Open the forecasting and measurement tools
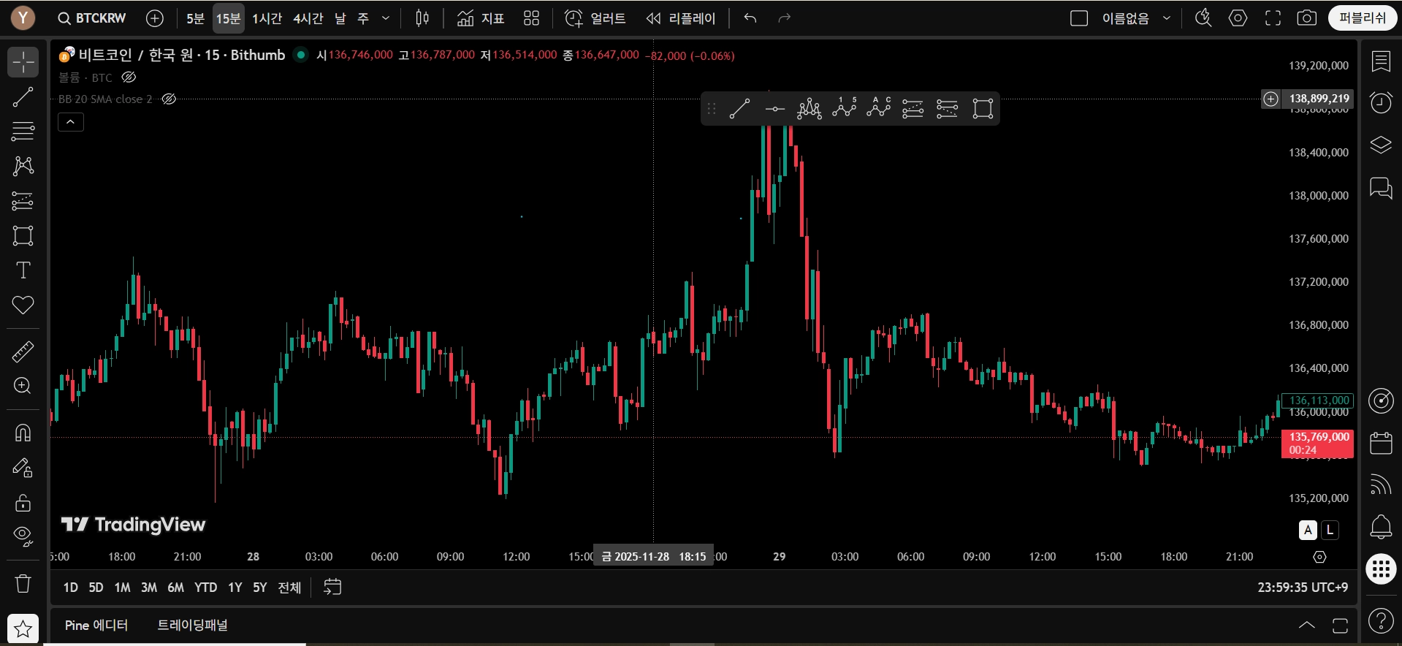 [x=23, y=201]
